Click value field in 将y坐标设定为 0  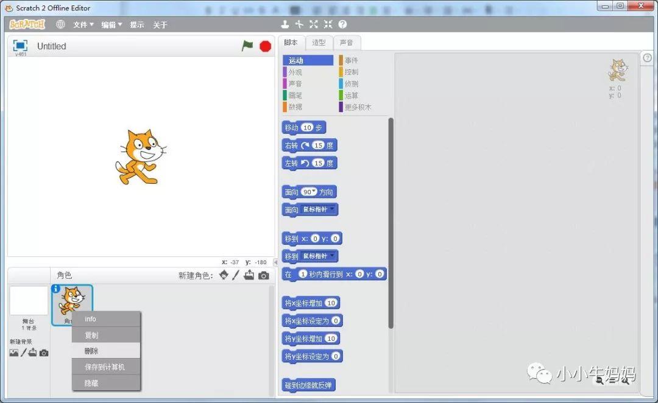coord(335,357)
